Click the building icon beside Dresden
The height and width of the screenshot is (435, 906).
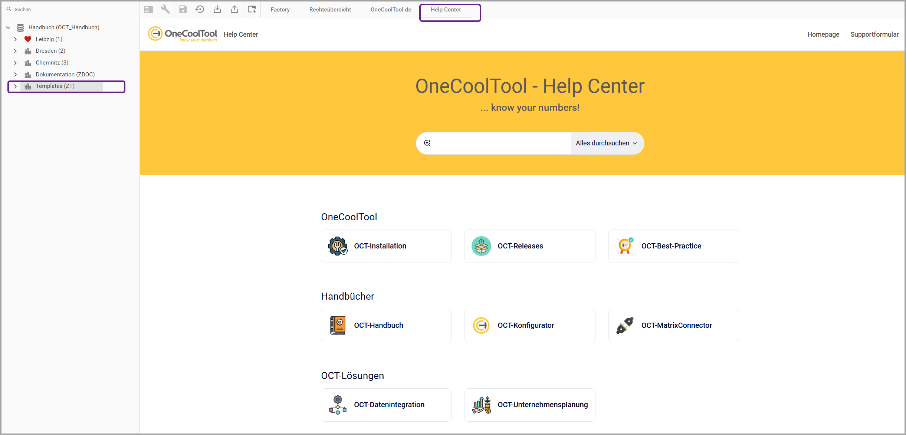tap(28, 51)
